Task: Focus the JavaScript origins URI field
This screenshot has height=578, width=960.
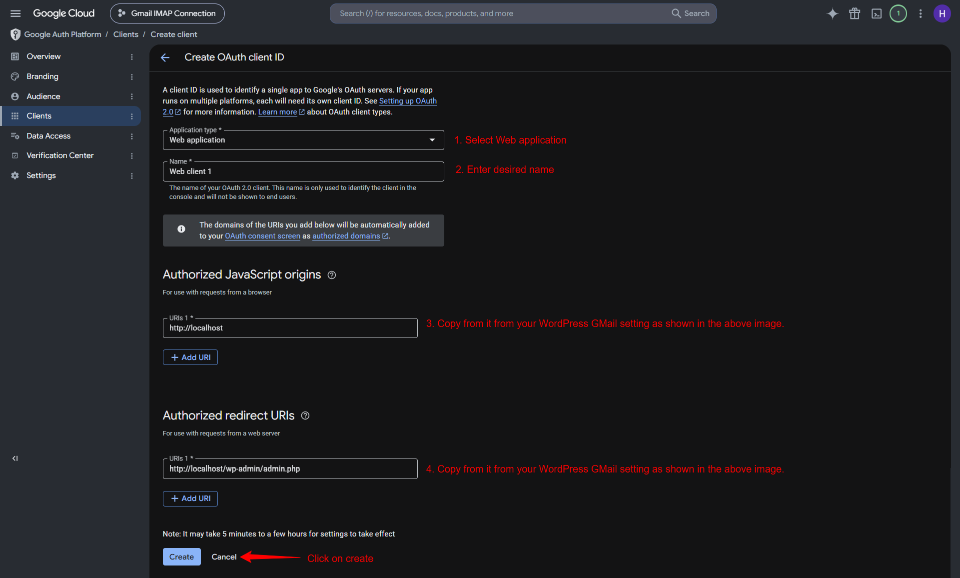Action: click(290, 328)
